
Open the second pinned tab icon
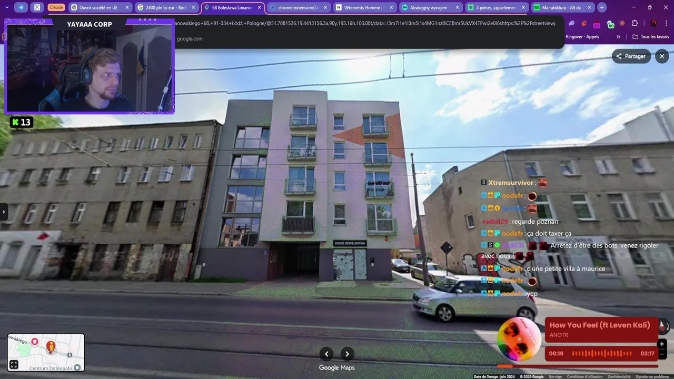[x=37, y=7]
